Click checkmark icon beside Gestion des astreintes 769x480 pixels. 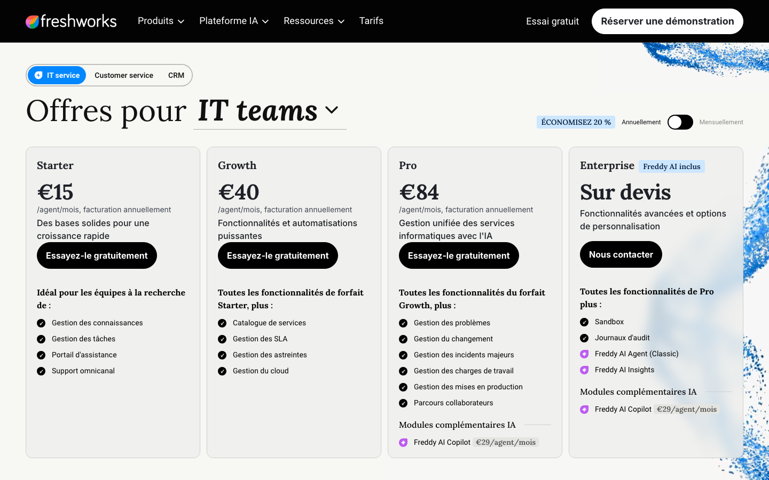click(x=222, y=355)
